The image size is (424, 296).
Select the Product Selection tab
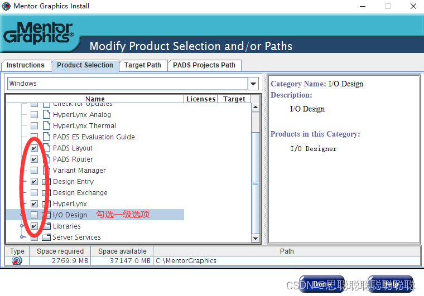[85, 65]
